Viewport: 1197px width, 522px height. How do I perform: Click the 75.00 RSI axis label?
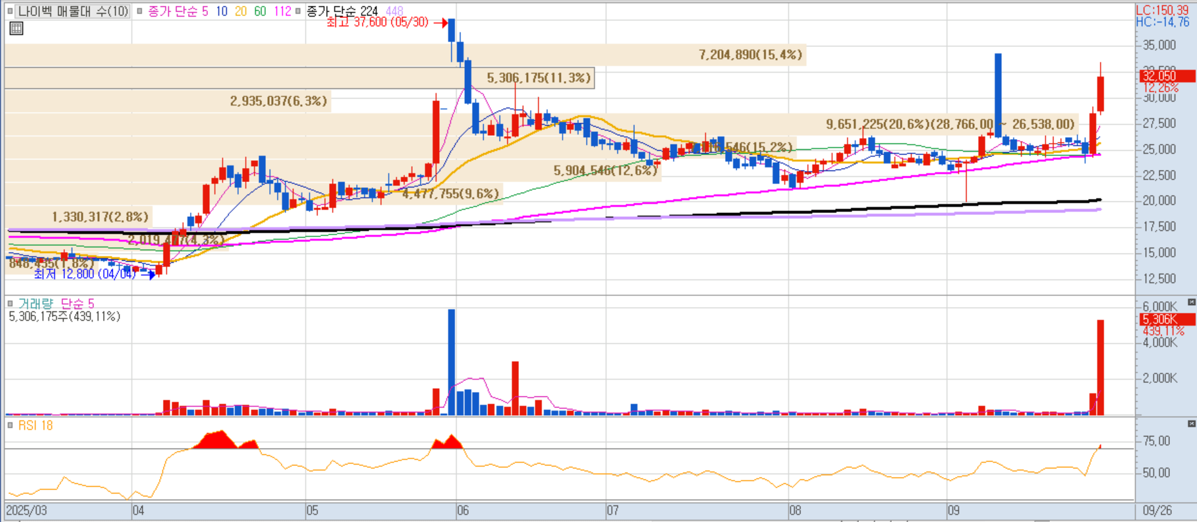(1156, 441)
